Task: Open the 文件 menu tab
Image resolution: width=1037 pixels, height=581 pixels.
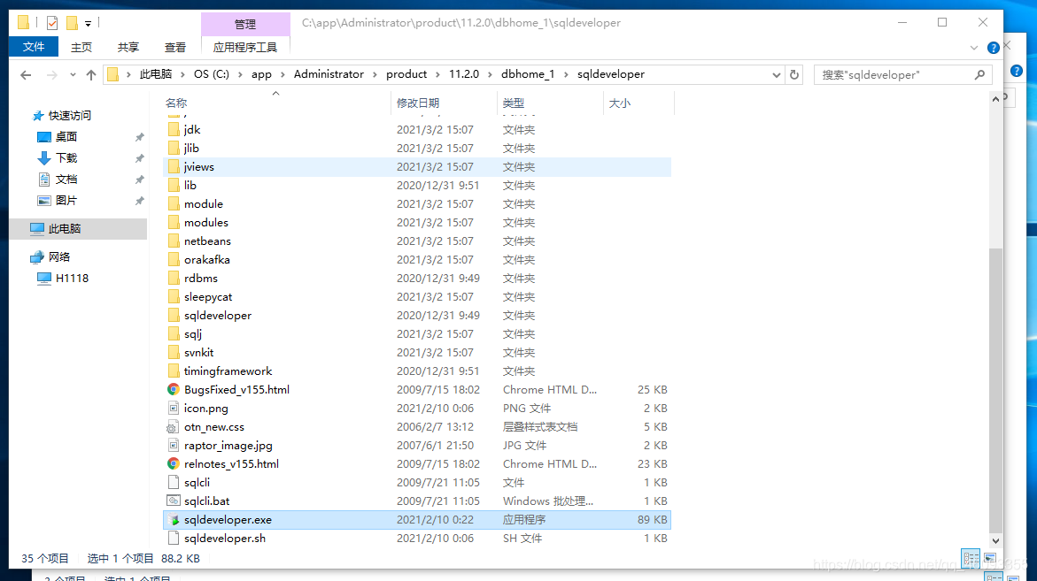Action: click(x=34, y=47)
